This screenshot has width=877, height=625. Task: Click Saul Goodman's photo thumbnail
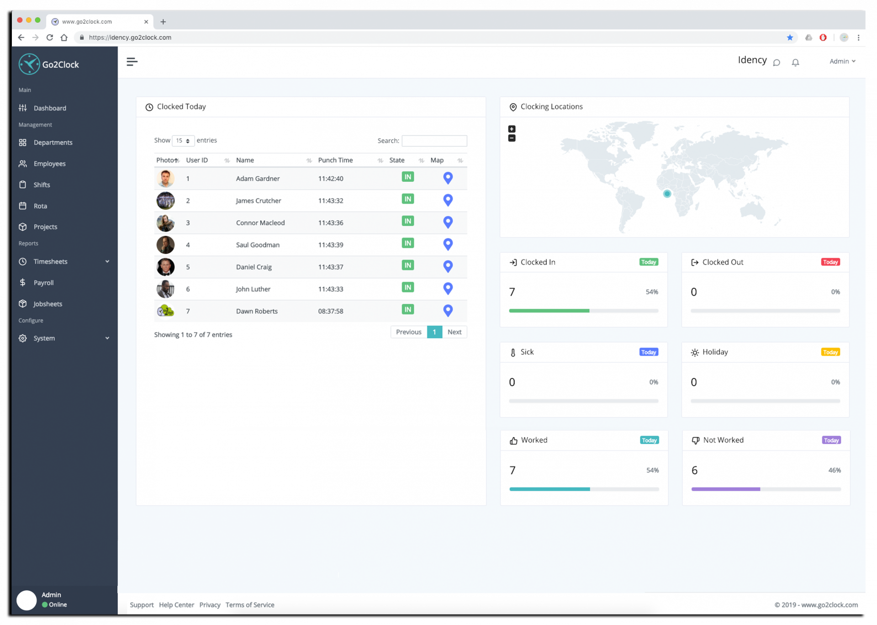[x=165, y=245]
